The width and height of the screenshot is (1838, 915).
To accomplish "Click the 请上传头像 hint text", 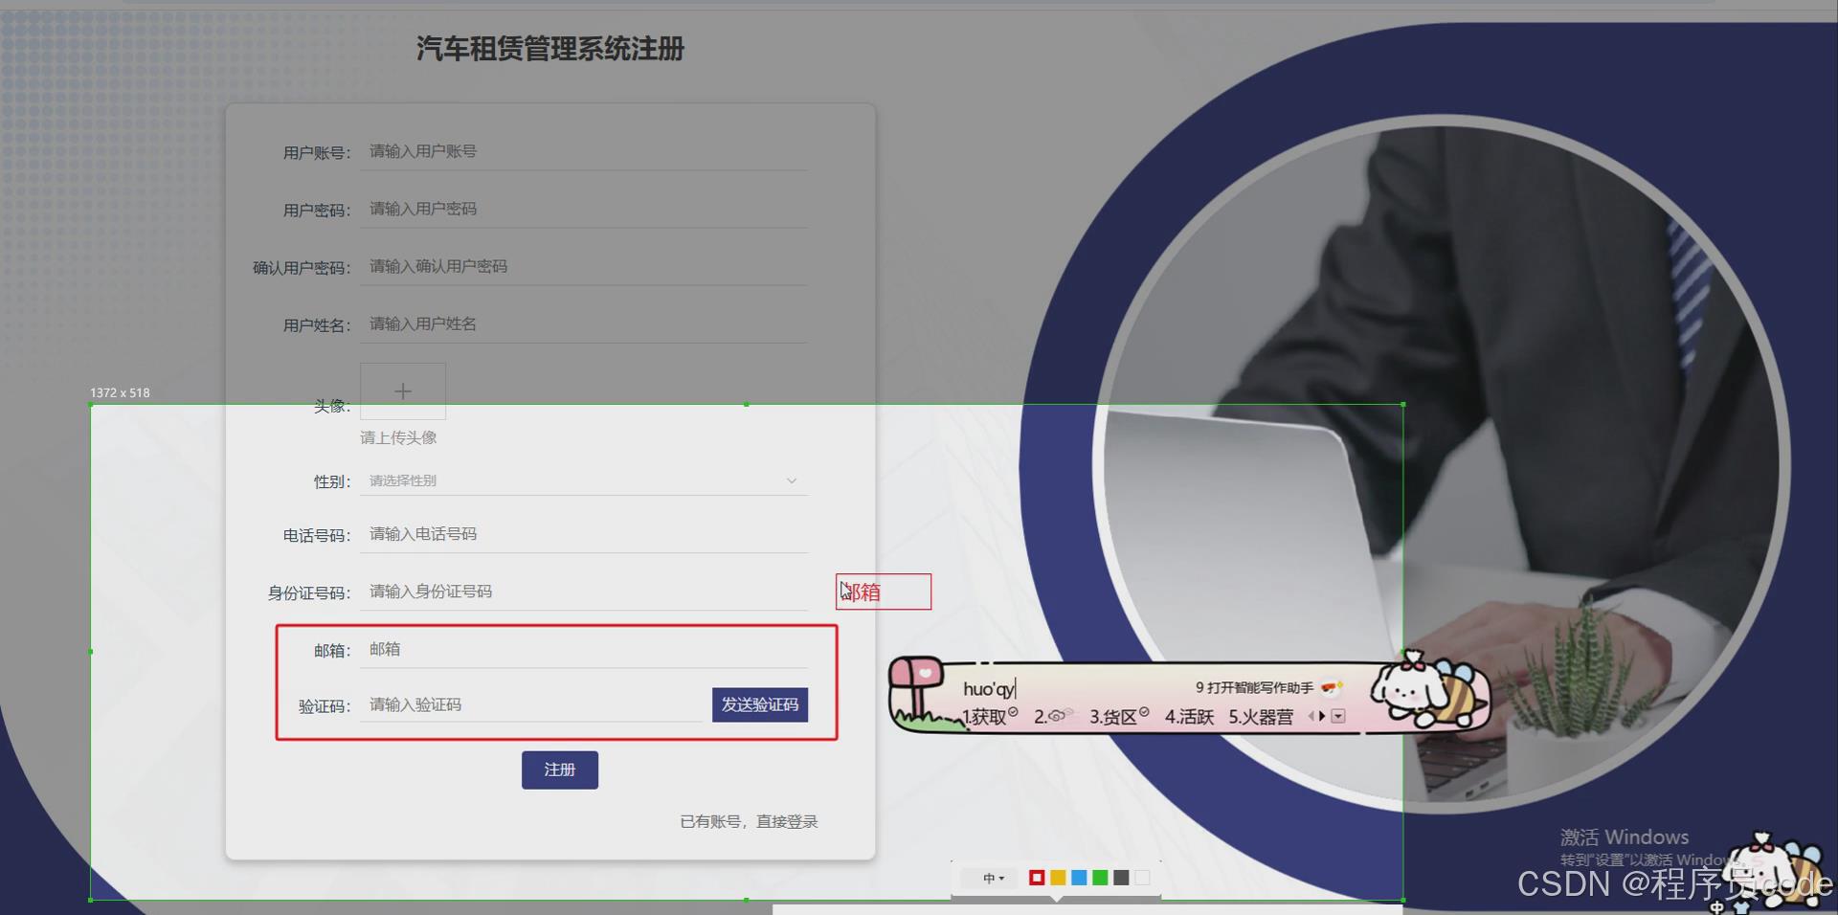I will (x=398, y=437).
